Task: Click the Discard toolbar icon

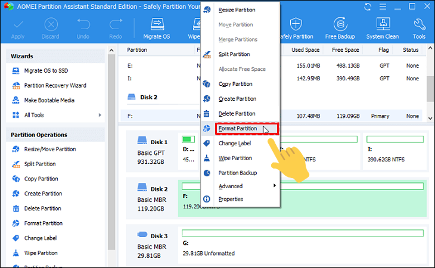Action: click(x=51, y=24)
